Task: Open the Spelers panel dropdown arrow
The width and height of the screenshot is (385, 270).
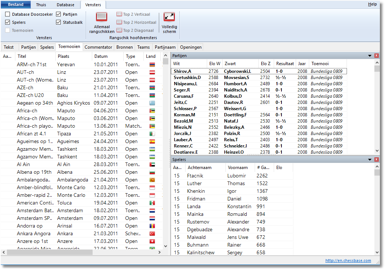Action: click(x=370, y=160)
